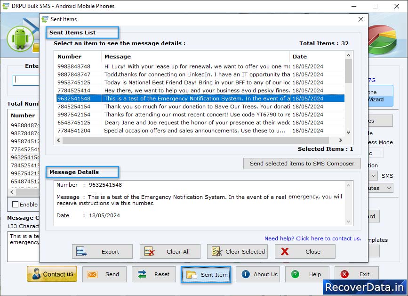408x296 pixels.
Task: Minimize the DRPU Bulk SMS window
Action: [354, 6]
